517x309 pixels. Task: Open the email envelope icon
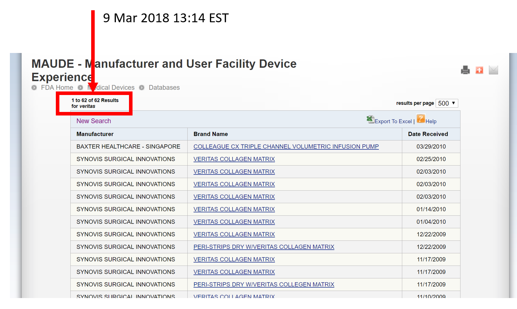pos(493,70)
